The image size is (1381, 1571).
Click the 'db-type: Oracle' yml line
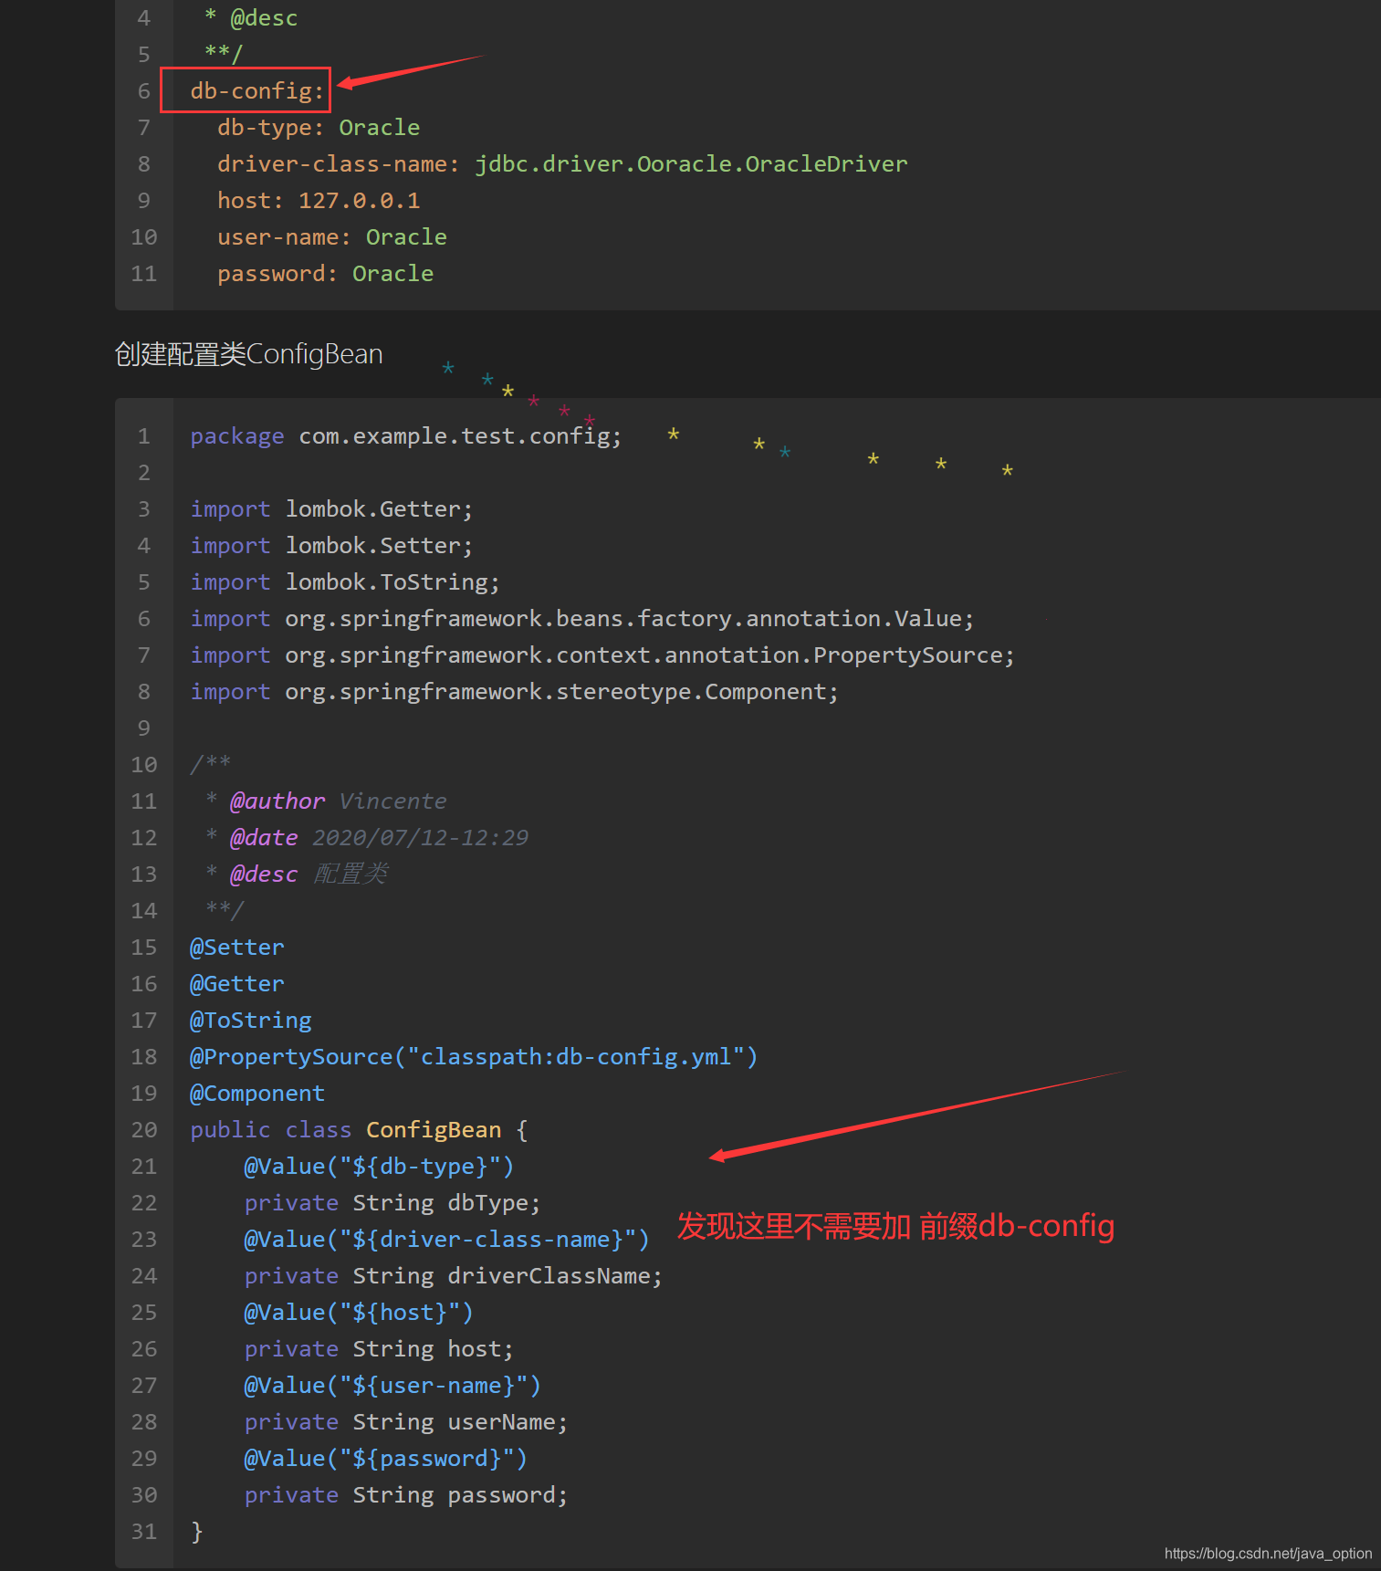coord(319,128)
